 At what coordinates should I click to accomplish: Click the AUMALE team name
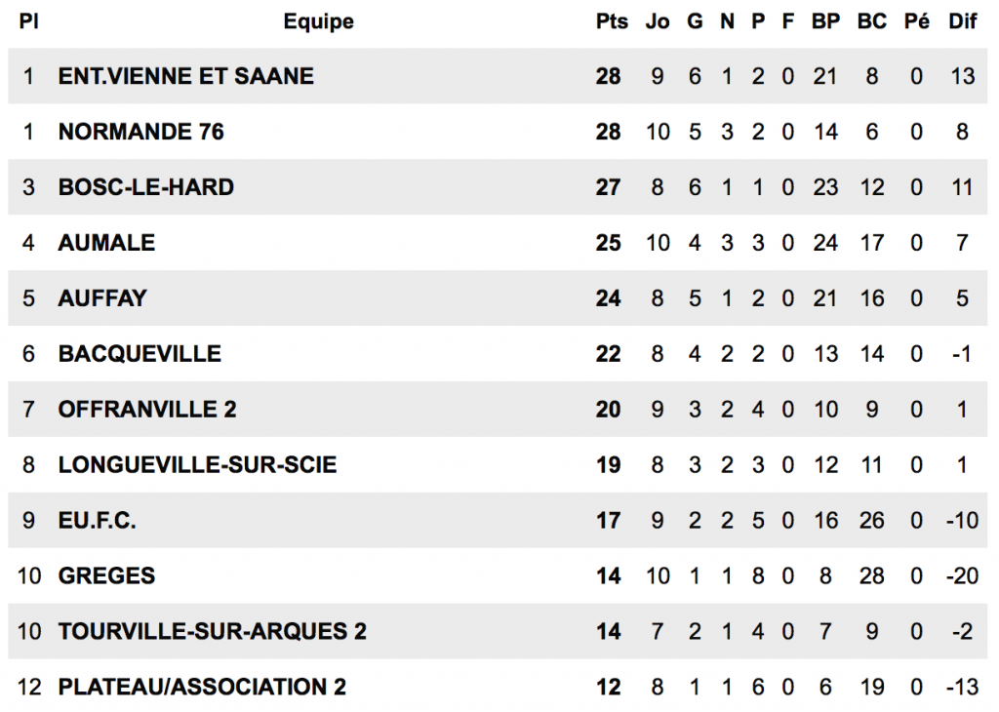[106, 243]
